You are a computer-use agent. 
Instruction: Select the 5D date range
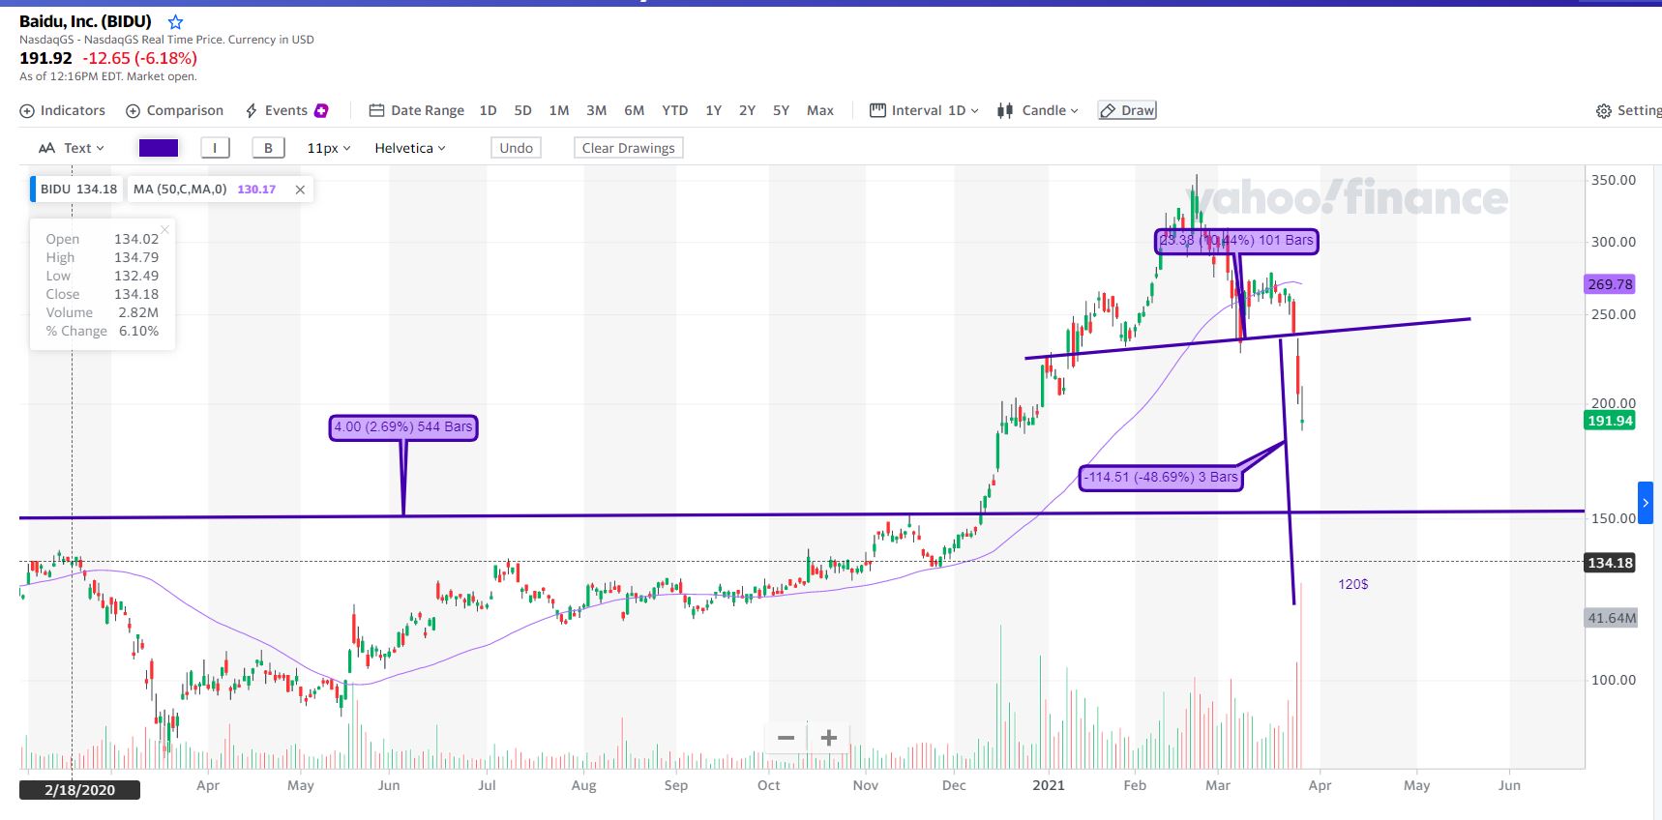pyautogui.click(x=523, y=110)
